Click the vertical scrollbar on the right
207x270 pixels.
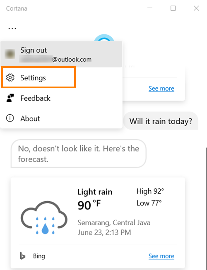pyautogui.click(x=206, y=208)
